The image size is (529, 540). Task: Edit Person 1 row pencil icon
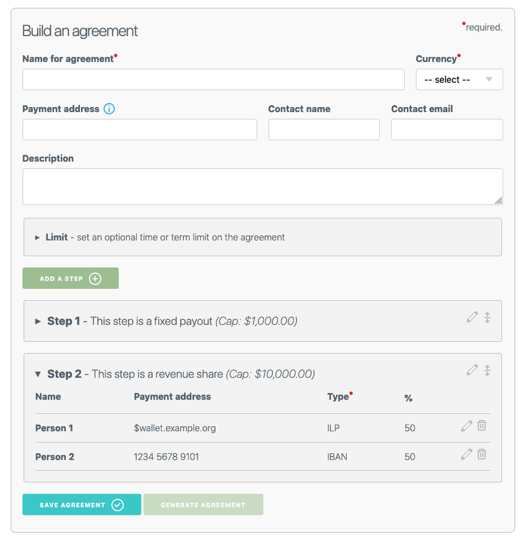click(466, 426)
